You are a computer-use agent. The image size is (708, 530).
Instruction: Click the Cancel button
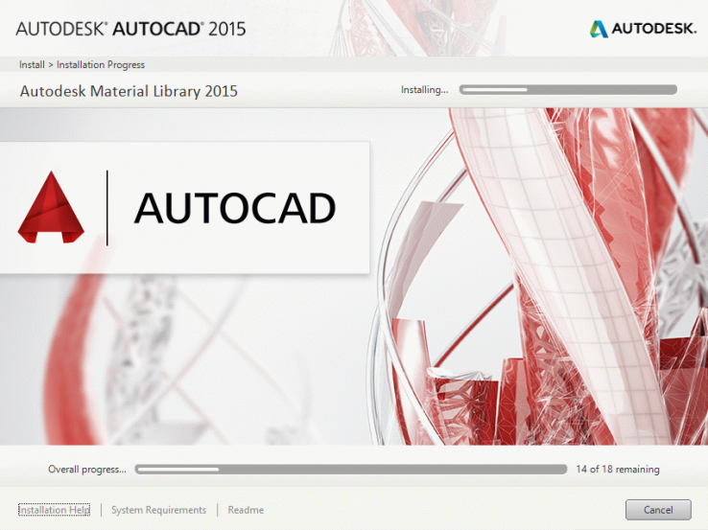pos(658,510)
